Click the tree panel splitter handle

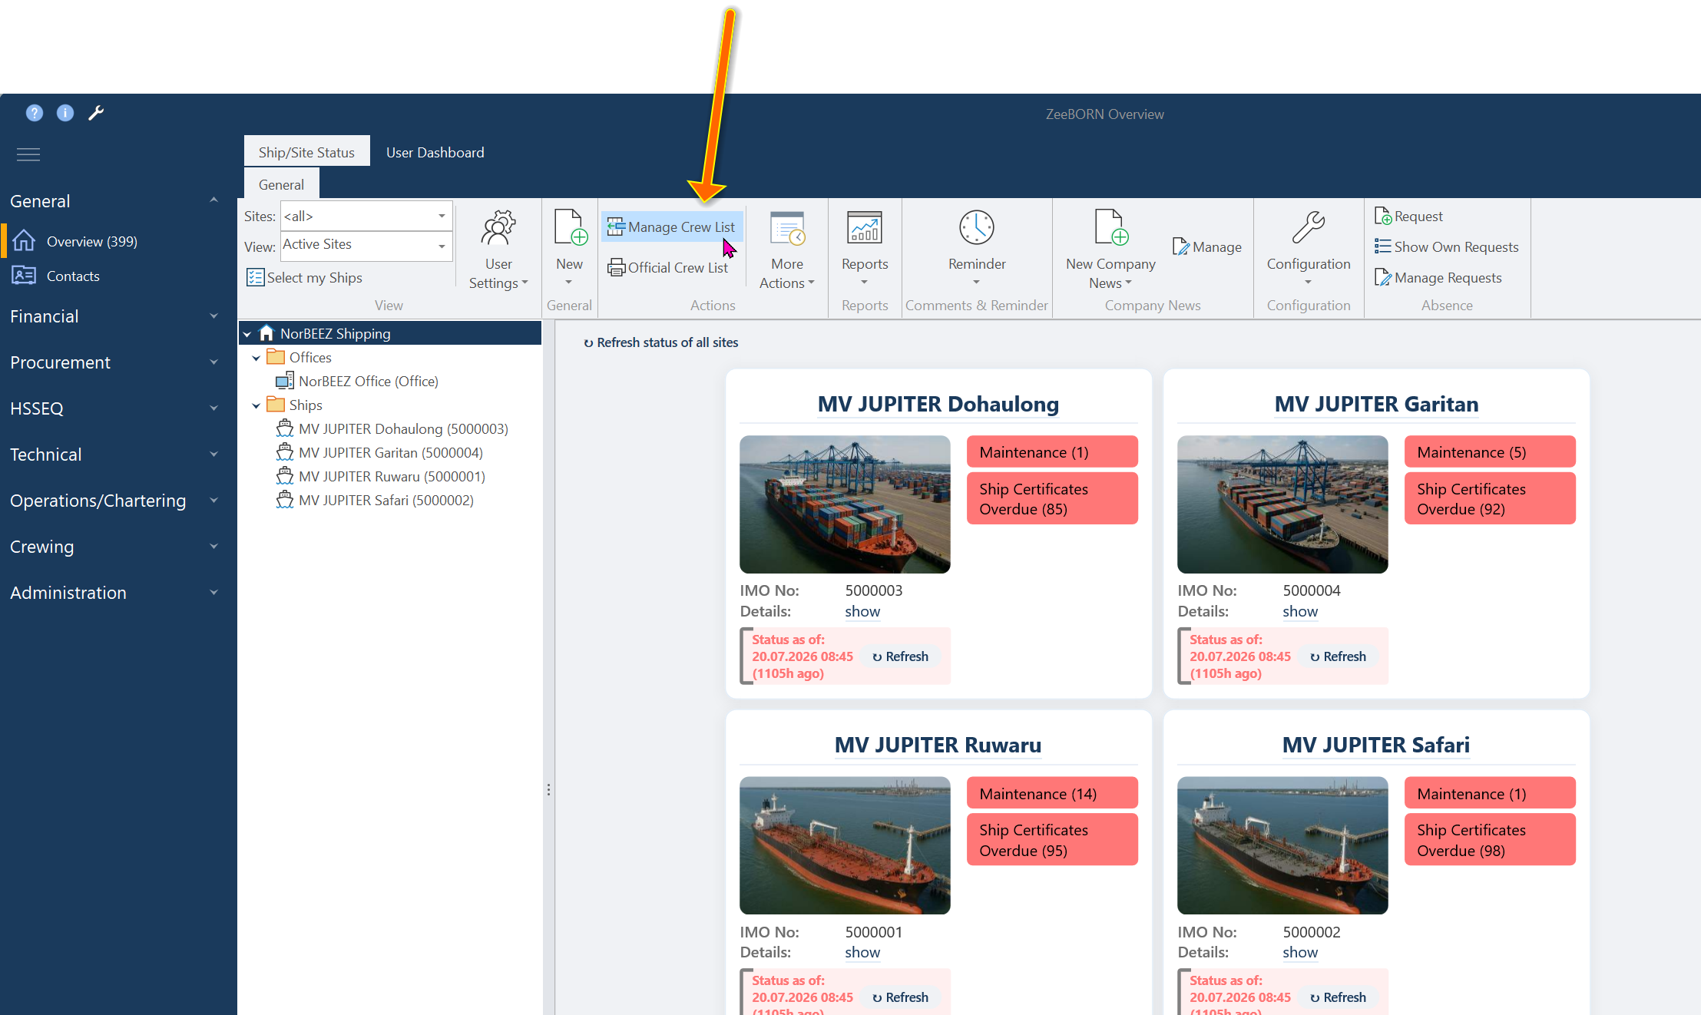(x=548, y=789)
